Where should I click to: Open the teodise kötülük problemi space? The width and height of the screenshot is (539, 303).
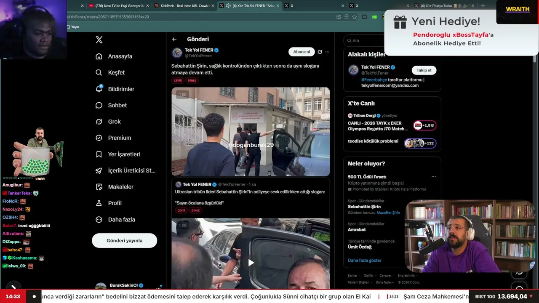[x=373, y=141]
